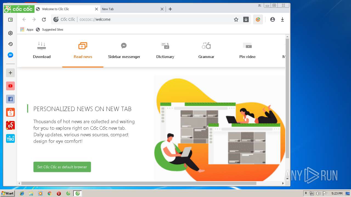The width and height of the screenshot is (351, 197).
Task: Select the Sidebar messenger feature tab
Action: (x=124, y=51)
